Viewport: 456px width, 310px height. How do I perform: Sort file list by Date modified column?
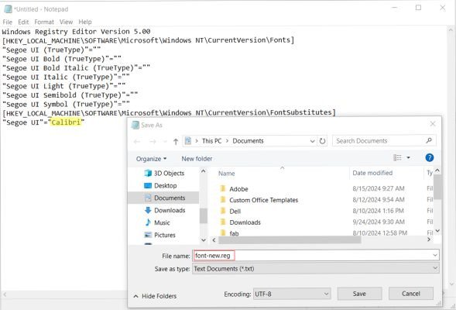[372, 173]
